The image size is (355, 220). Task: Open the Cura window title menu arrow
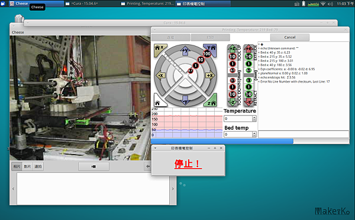click(x=27, y=23)
